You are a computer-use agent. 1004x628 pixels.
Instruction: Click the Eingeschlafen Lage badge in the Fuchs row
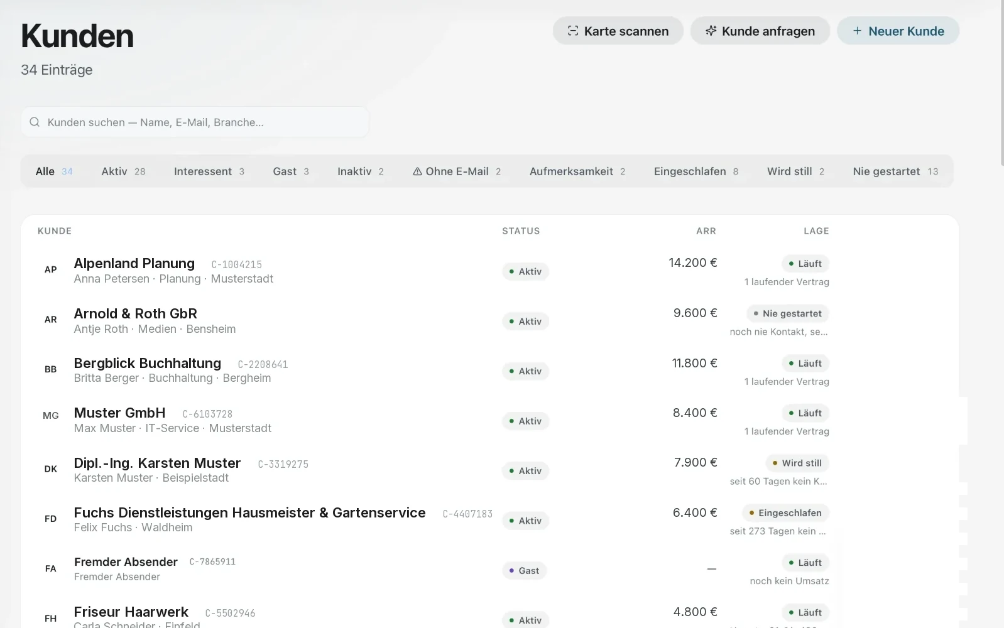tap(785, 513)
